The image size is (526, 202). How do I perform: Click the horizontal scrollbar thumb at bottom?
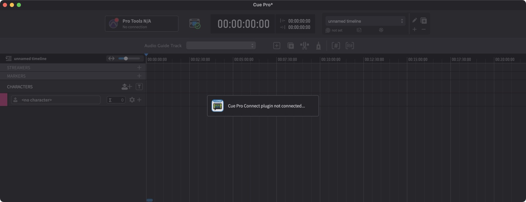150,200
